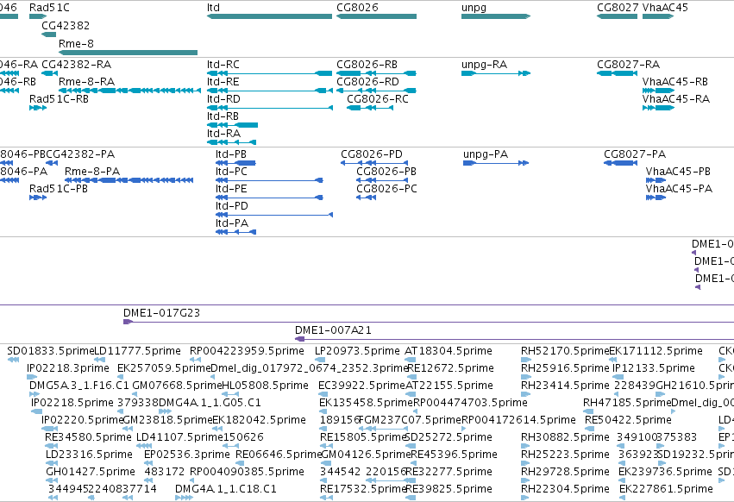This screenshot has height=502, width=734.
Task: Click the CG42382 gene glyph
Action: tap(48, 35)
